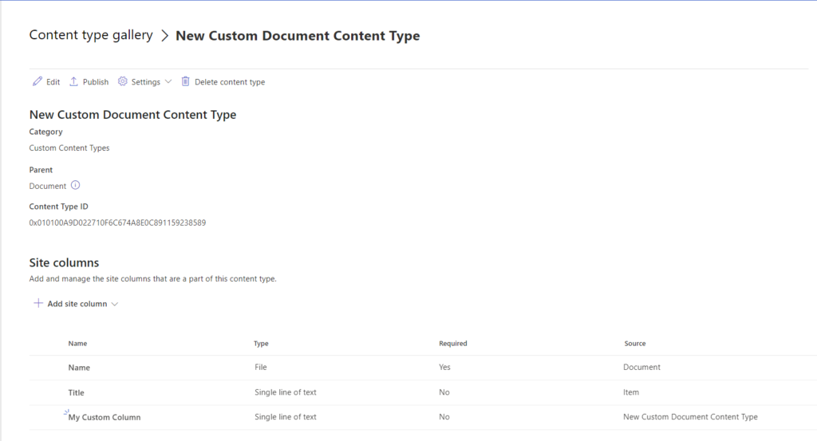Click the Item source cell for Title
817x441 pixels.
pos(631,392)
